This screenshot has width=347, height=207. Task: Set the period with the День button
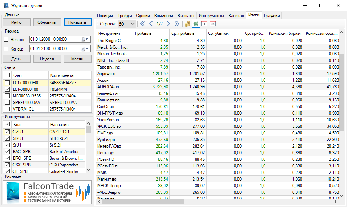click(17, 59)
